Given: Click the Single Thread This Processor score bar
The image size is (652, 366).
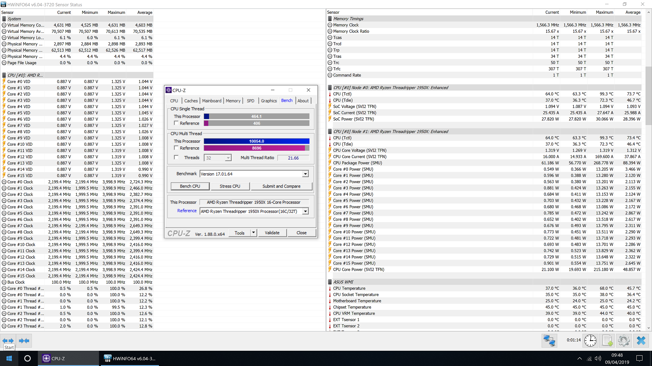Looking at the screenshot, I should click(257, 117).
